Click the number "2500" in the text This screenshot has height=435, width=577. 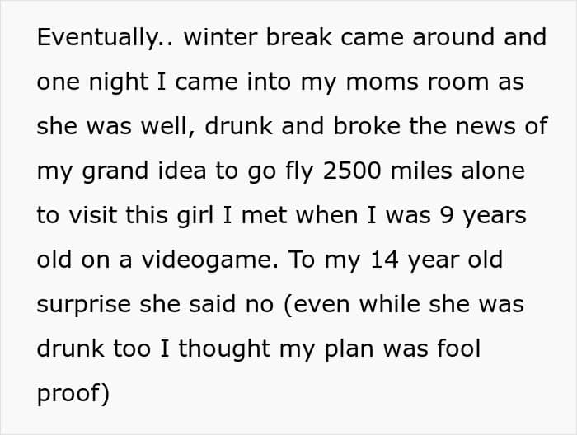coord(352,171)
